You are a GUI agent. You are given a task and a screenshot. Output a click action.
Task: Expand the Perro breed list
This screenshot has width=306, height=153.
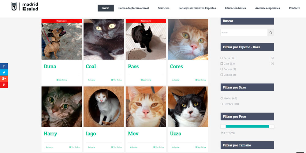(x=272, y=58)
